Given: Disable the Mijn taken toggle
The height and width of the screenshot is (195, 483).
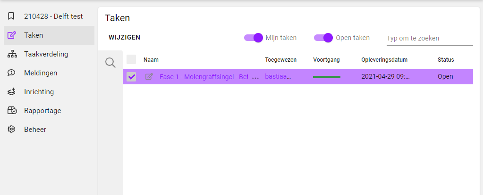Looking at the screenshot, I should point(254,38).
